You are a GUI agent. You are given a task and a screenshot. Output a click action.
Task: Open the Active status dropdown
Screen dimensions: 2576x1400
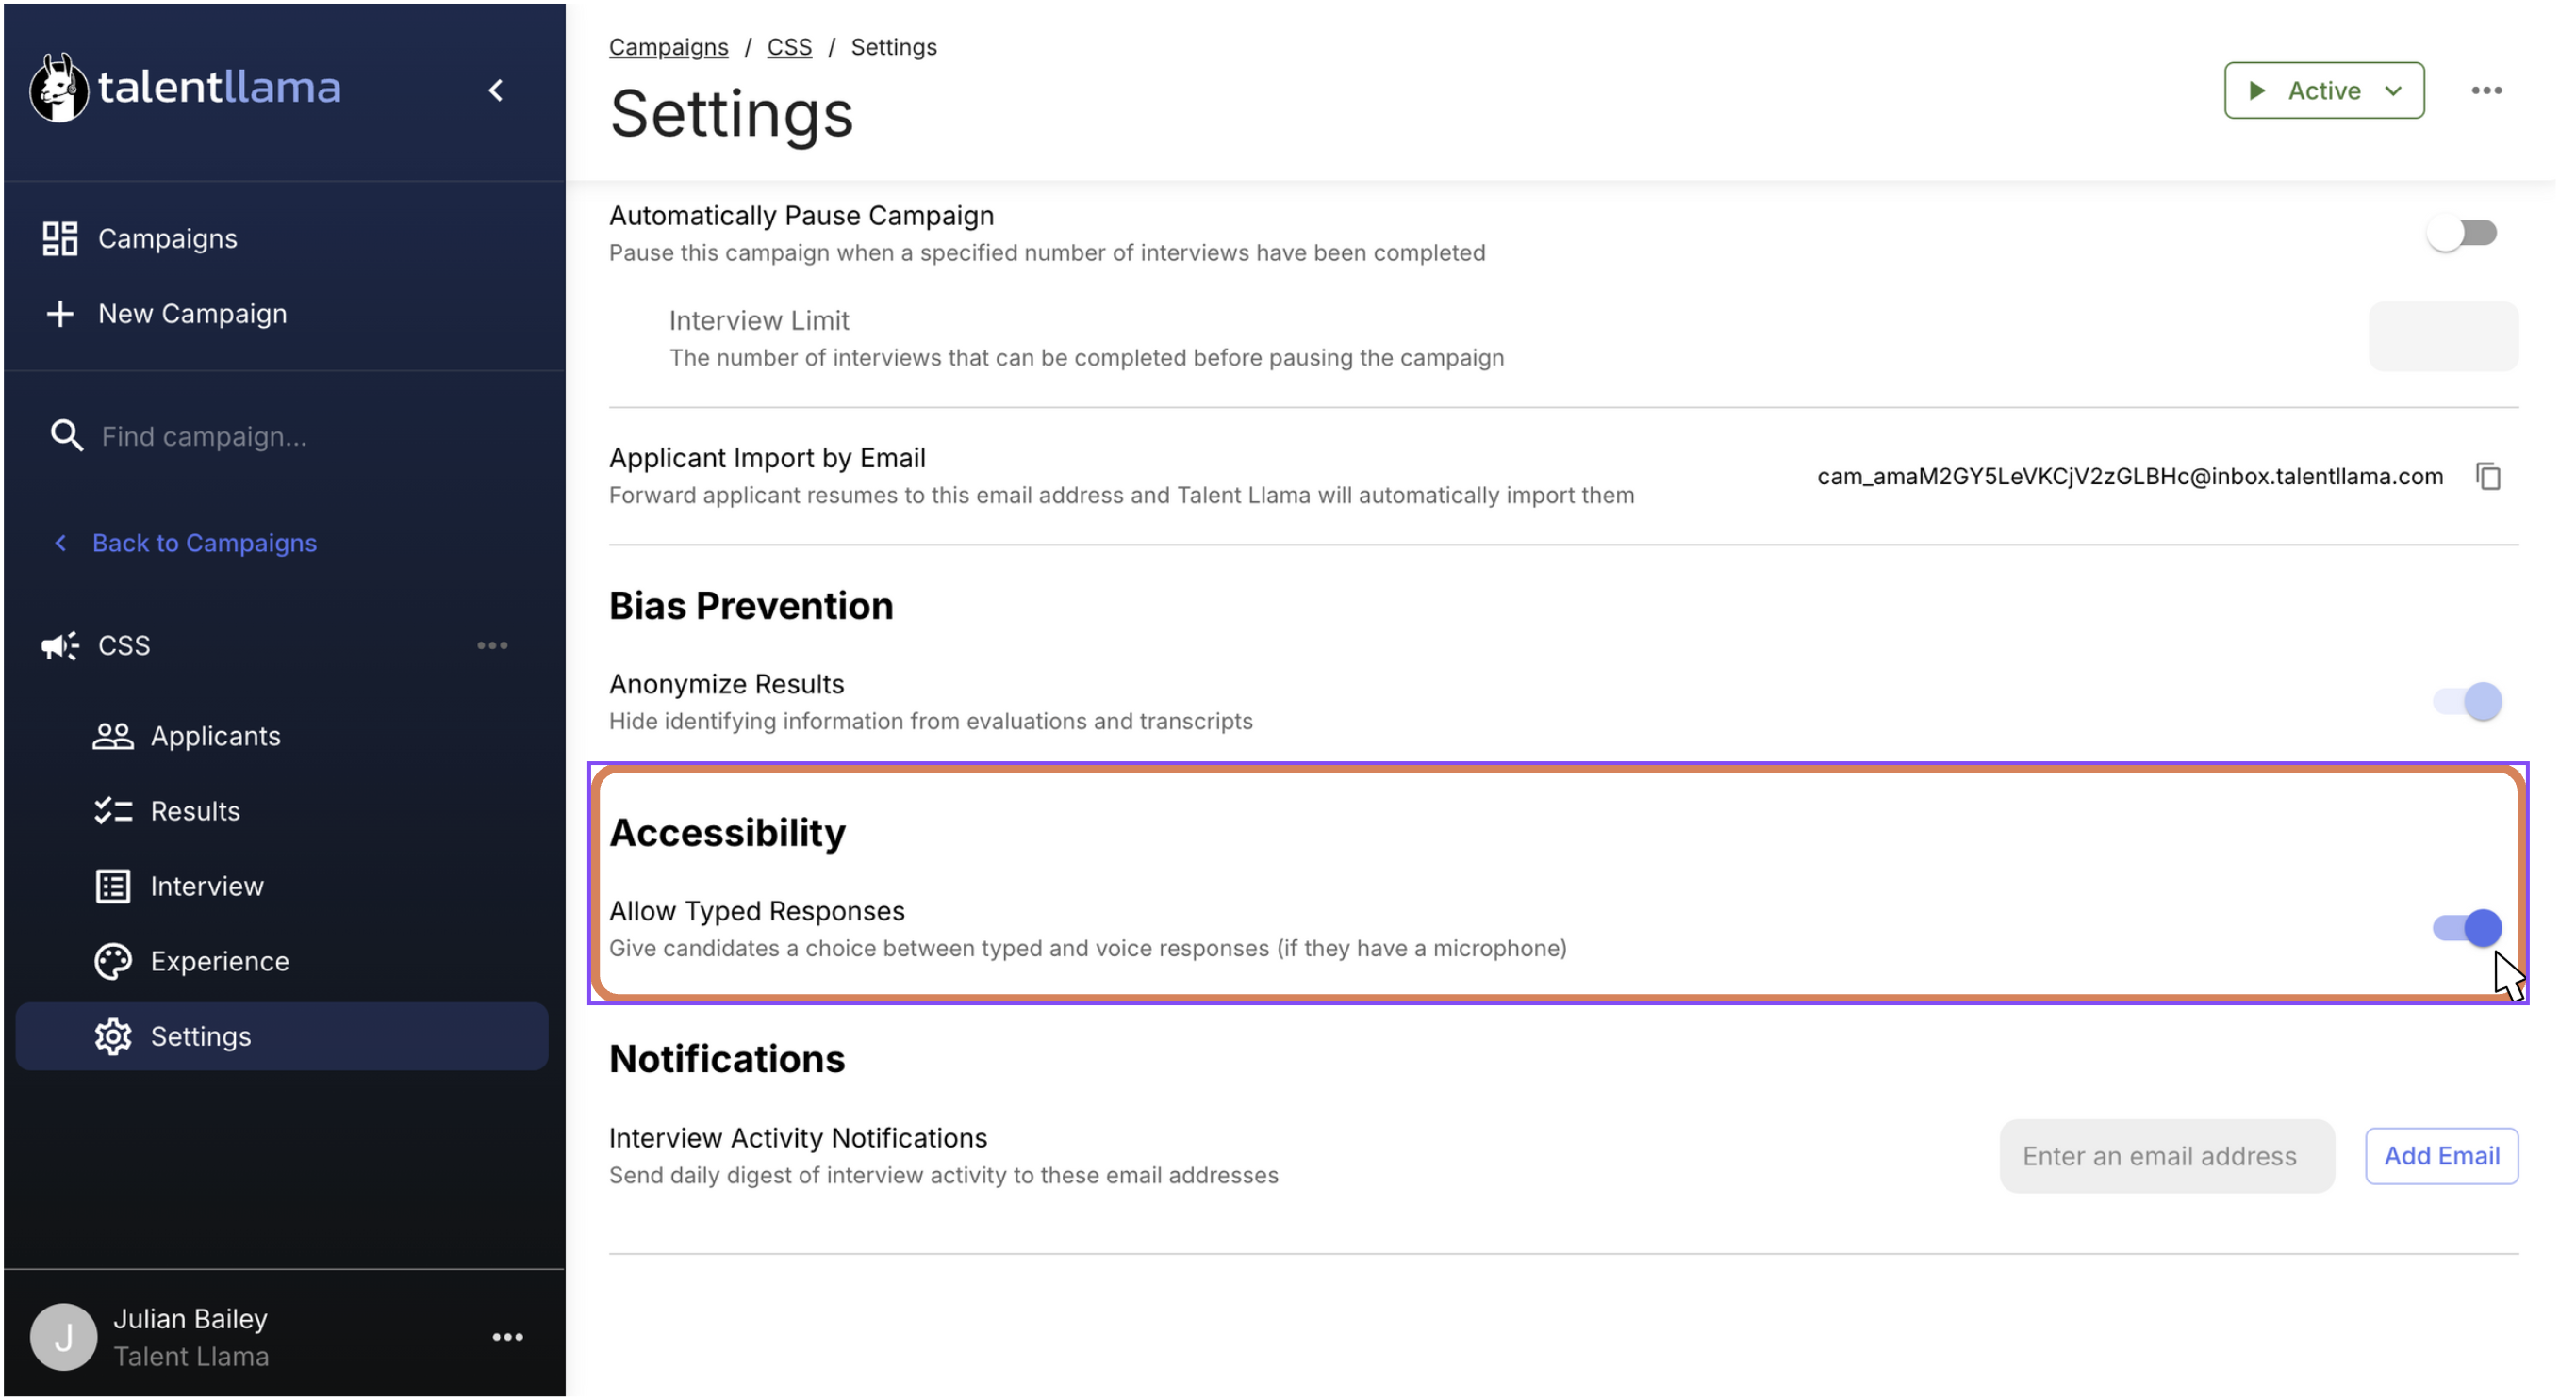[2324, 90]
